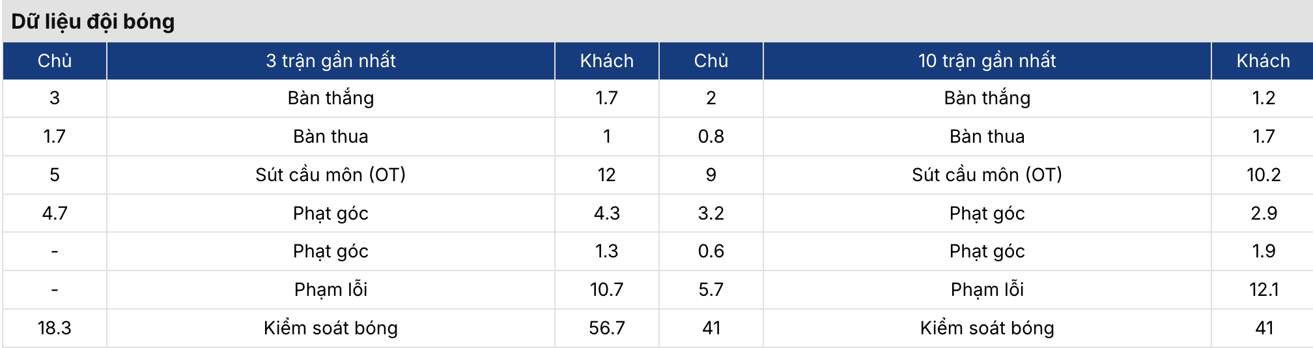Click "Bàn thua" label in 10-match table
Image resolution: width=1313 pixels, height=348 pixels.
pyautogui.click(x=987, y=136)
